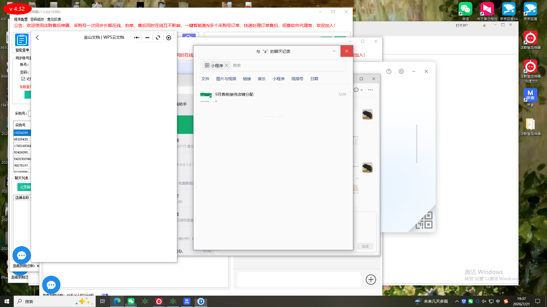547x307 pixels.
Task: Switch to the 链接 tab
Action: (247, 79)
